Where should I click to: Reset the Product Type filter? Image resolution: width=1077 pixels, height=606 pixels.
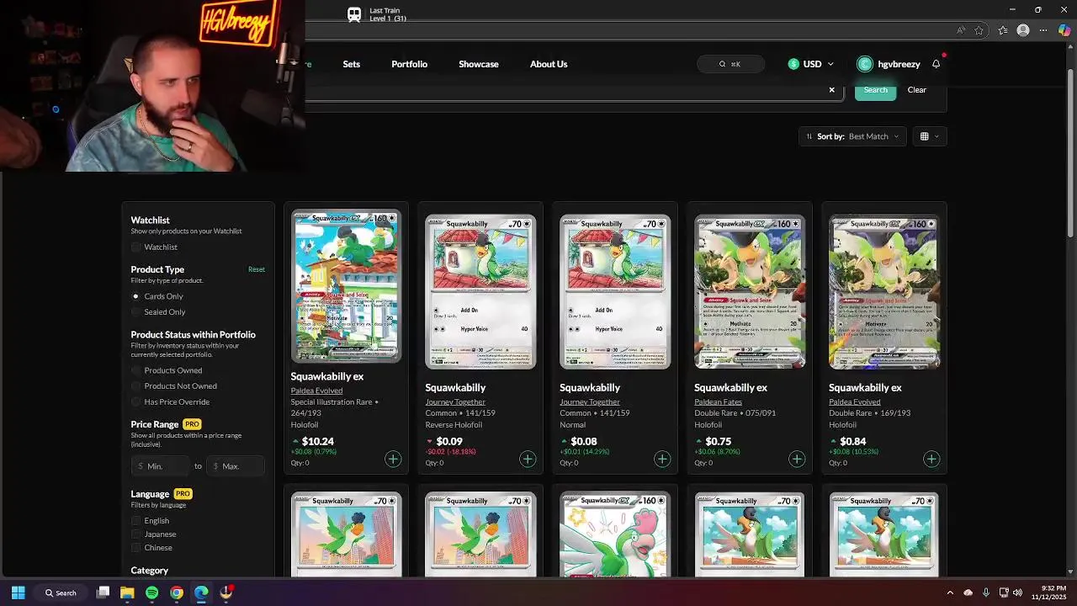click(x=257, y=269)
